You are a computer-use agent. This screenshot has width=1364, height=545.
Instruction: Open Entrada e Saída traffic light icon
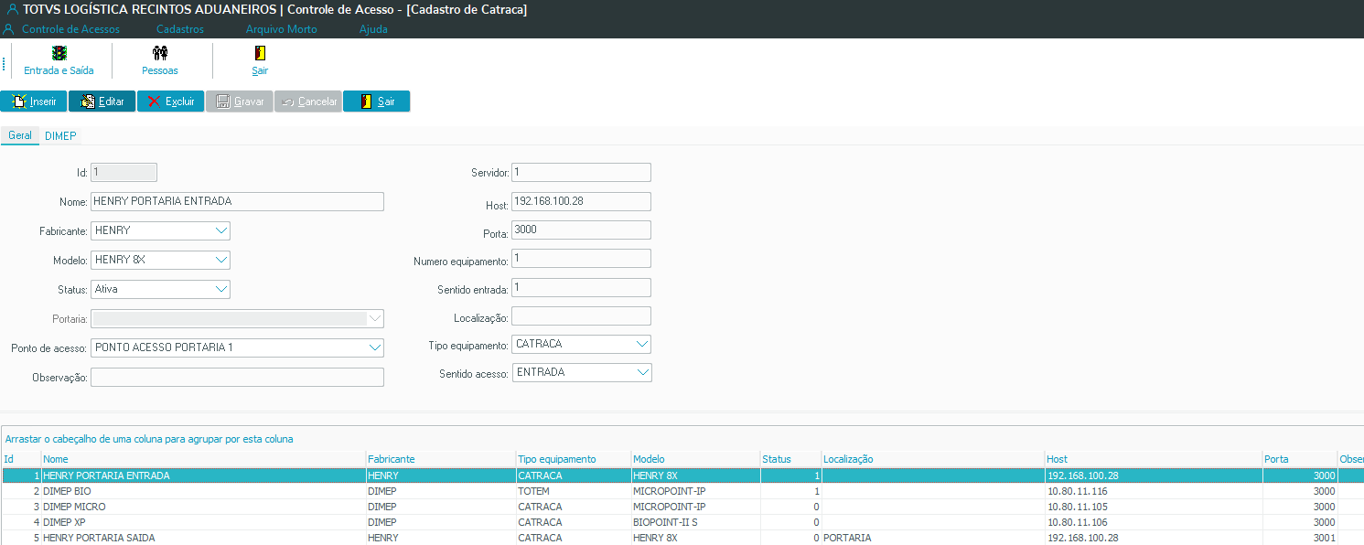click(x=59, y=53)
